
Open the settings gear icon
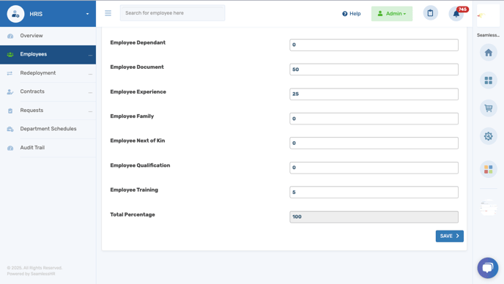(x=488, y=136)
